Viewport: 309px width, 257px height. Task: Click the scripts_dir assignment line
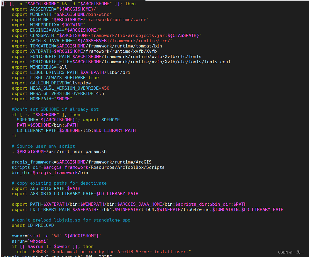coord(88,167)
